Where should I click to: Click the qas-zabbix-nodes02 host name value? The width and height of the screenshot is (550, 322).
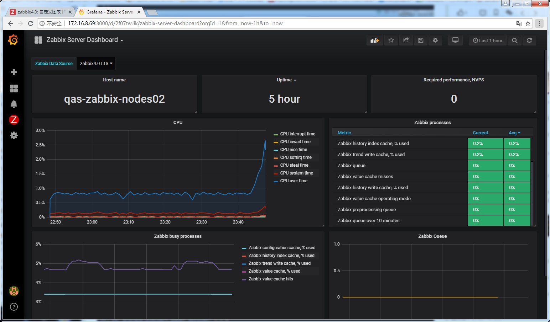pos(114,99)
